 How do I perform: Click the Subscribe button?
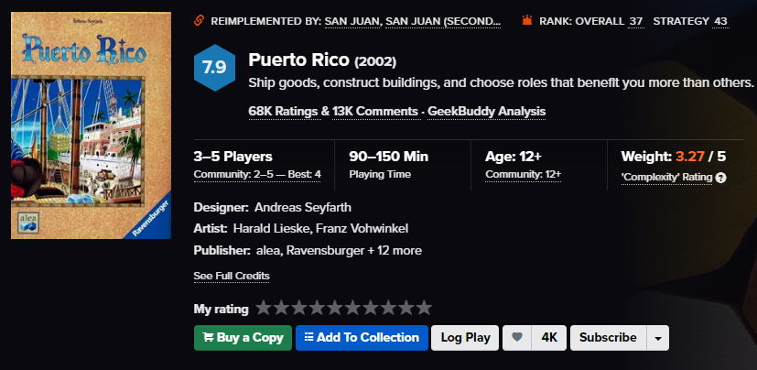[608, 337]
